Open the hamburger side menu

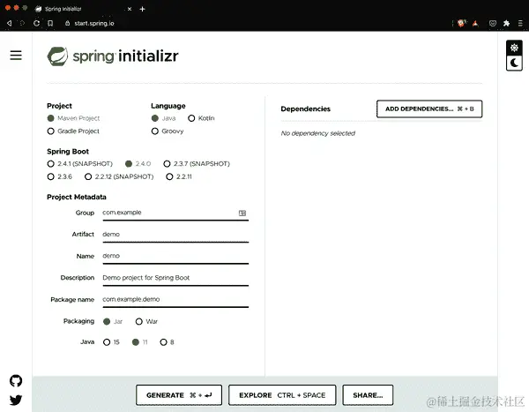[x=16, y=55]
